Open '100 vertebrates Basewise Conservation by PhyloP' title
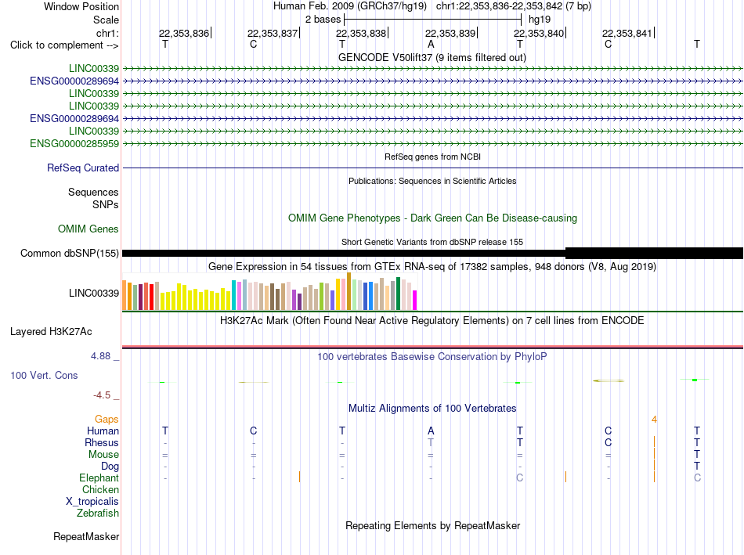Screen dimensions: 744x555 pos(432,357)
